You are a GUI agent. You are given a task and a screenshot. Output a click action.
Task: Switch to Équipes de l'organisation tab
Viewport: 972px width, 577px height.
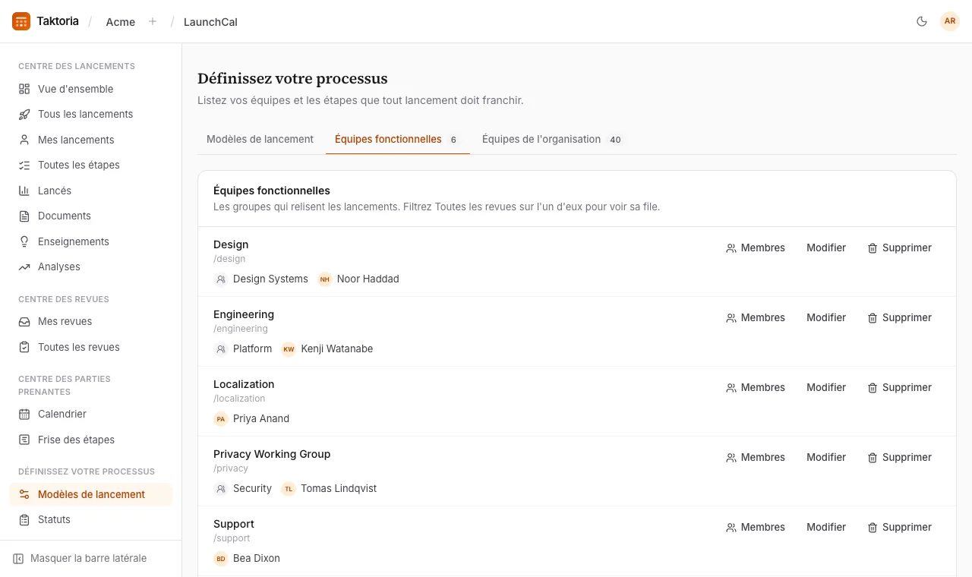click(x=551, y=139)
